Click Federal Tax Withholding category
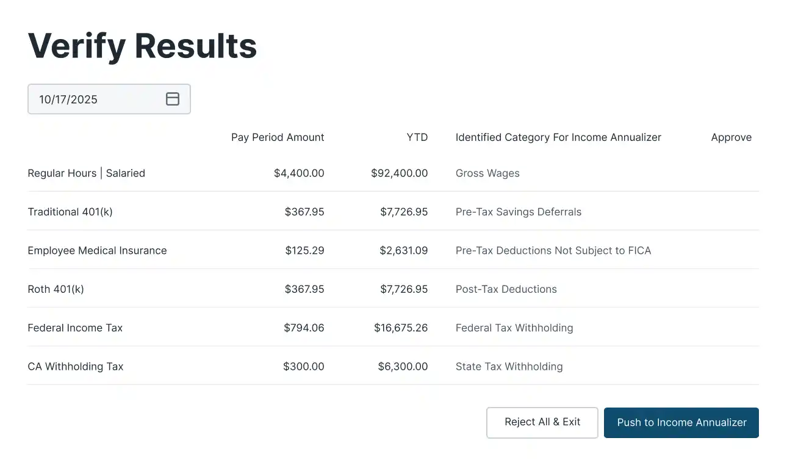 (514, 328)
